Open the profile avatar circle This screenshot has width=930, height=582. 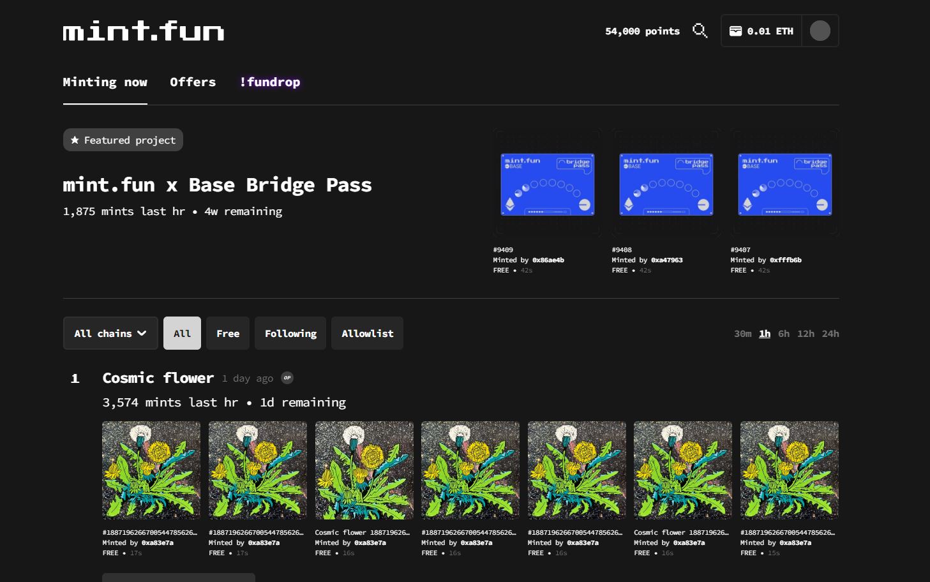(x=820, y=31)
